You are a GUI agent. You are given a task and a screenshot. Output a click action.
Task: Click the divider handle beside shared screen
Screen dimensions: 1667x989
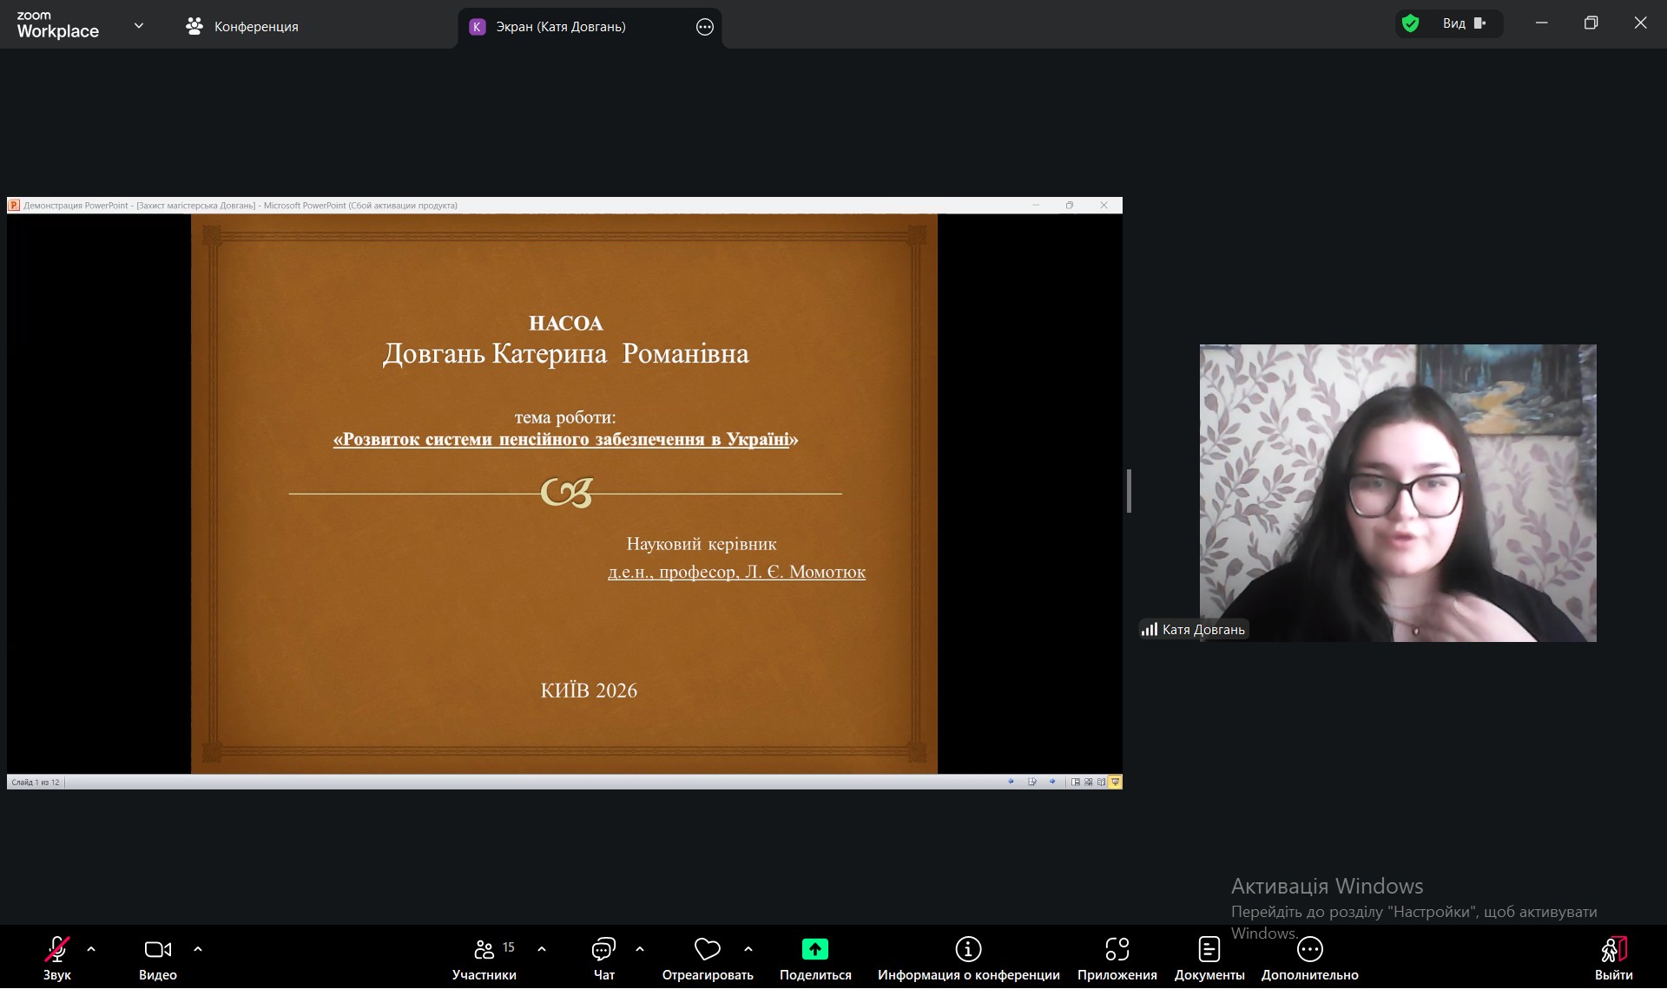tap(1129, 491)
